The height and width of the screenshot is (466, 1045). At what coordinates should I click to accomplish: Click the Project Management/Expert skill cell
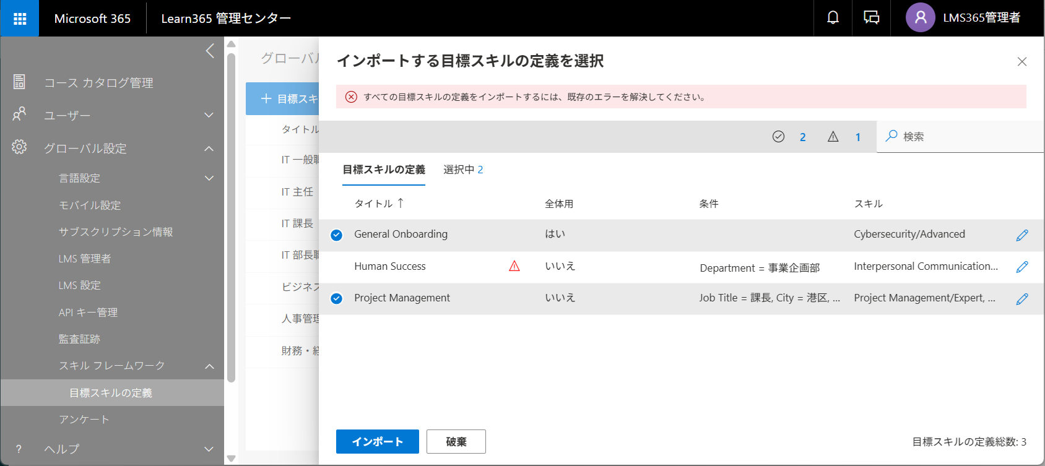click(925, 298)
